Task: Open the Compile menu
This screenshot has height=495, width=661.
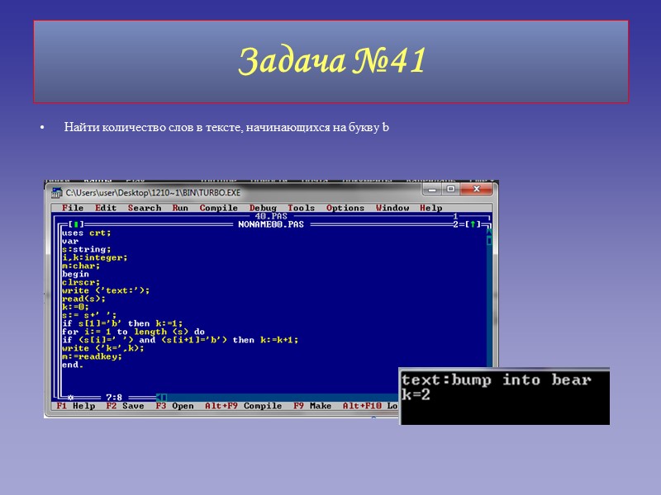Action: pyautogui.click(x=218, y=208)
